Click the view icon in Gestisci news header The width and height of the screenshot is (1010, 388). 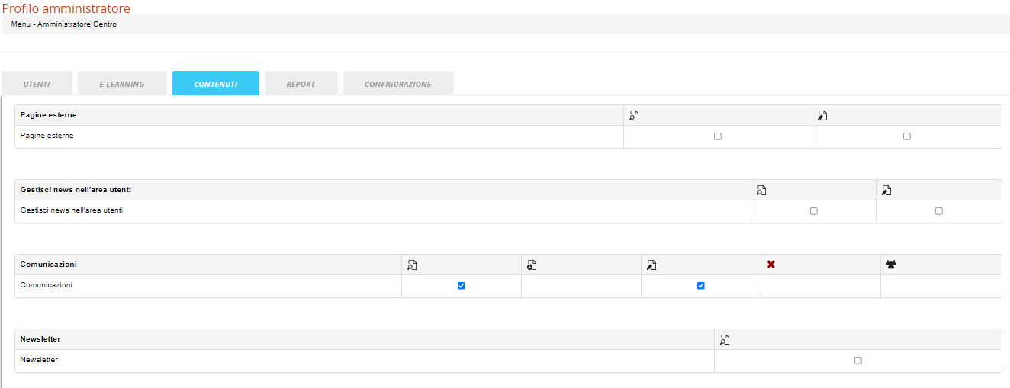[761, 191]
